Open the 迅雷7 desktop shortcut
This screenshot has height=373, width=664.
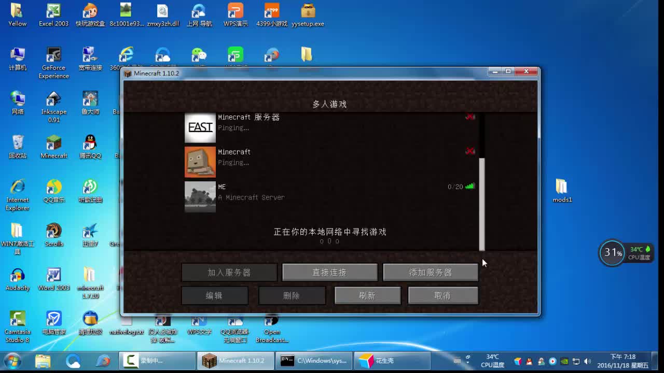(x=90, y=235)
